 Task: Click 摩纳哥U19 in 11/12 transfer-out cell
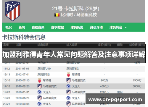pos(44,69)
